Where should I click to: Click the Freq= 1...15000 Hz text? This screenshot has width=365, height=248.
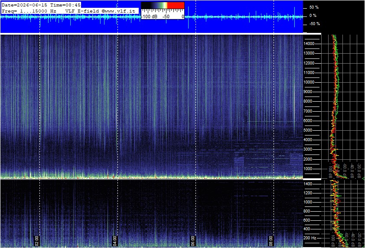[x=29, y=11]
